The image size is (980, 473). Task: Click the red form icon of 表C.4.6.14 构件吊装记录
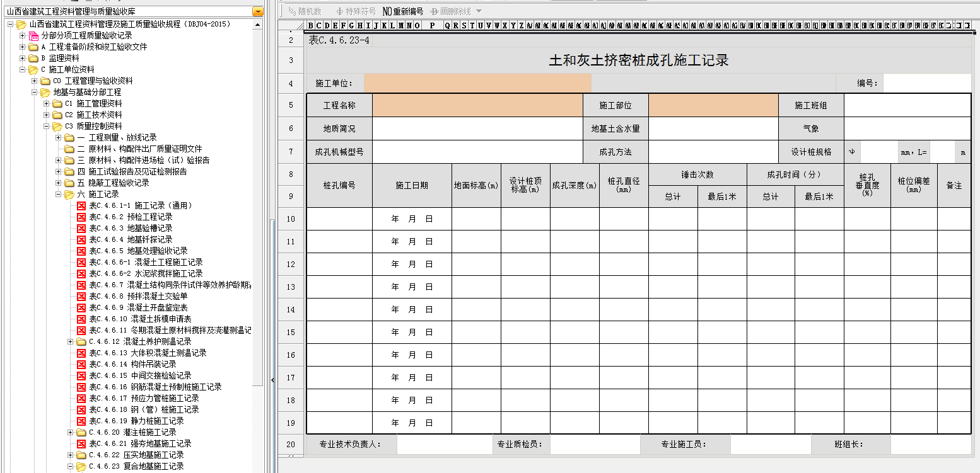[x=81, y=364]
